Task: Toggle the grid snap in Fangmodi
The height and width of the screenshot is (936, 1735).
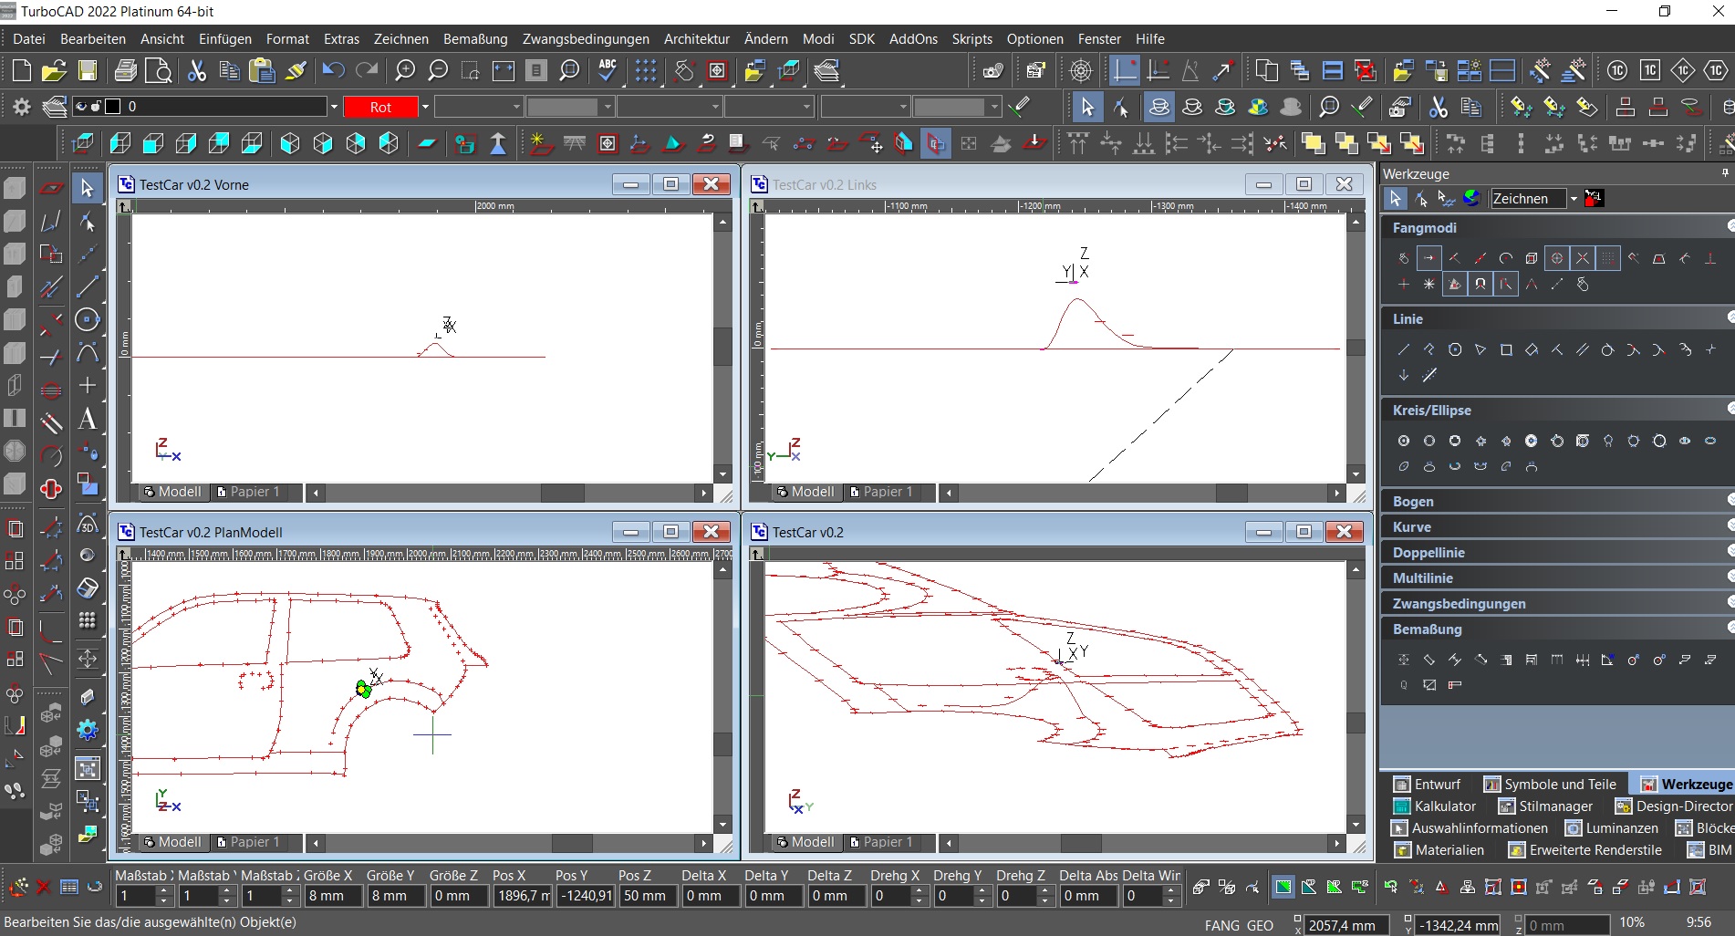Action: [x=1608, y=258]
